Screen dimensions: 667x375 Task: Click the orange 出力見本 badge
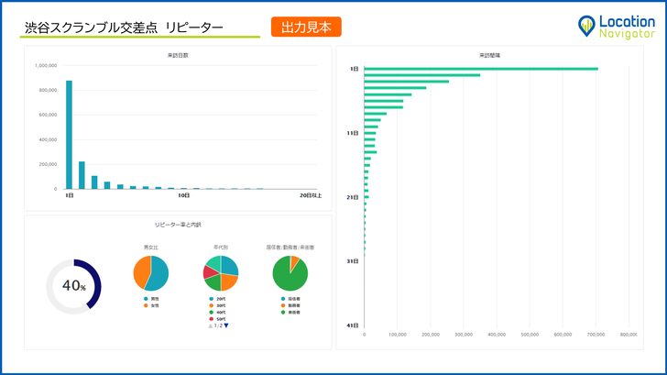[x=306, y=27]
